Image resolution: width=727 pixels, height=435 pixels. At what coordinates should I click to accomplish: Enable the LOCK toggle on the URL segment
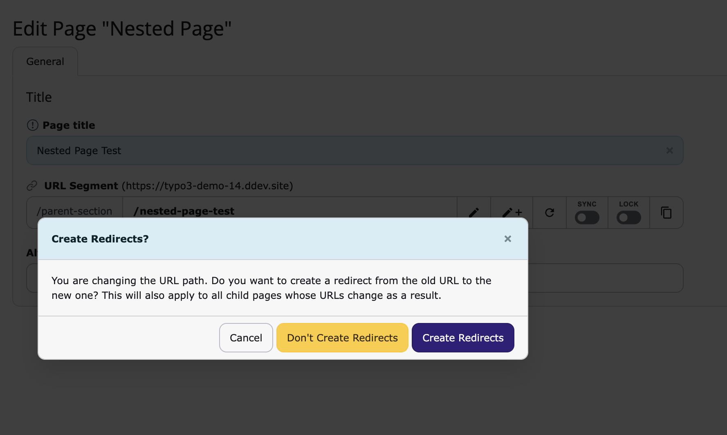pos(628,218)
